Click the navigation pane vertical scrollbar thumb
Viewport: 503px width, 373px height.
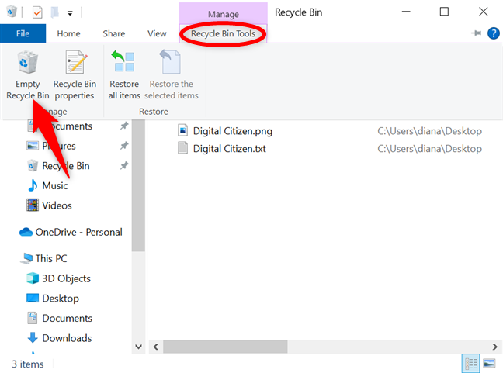pos(139,185)
